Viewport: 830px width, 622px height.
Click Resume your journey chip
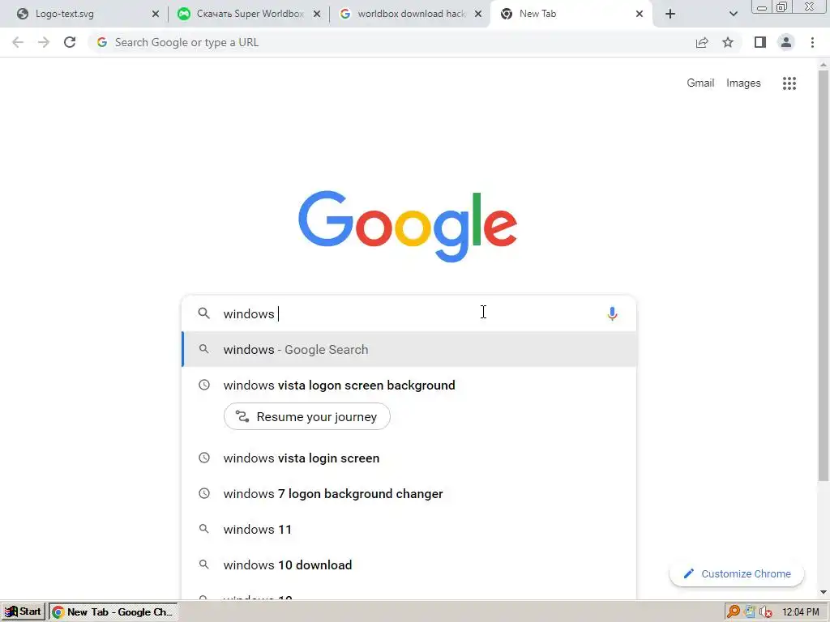[307, 417]
